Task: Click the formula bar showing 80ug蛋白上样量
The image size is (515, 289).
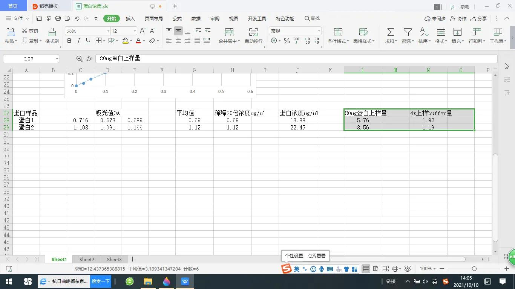Action: pyautogui.click(x=296, y=59)
